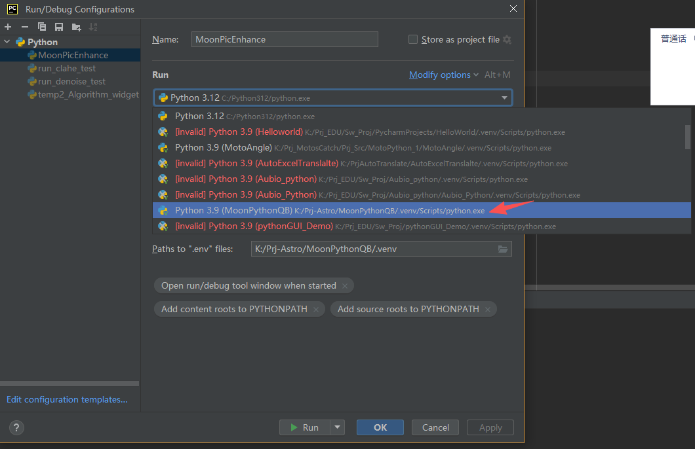Choose Python 3.9 (MotoAngle) interpreter

click(419, 148)
